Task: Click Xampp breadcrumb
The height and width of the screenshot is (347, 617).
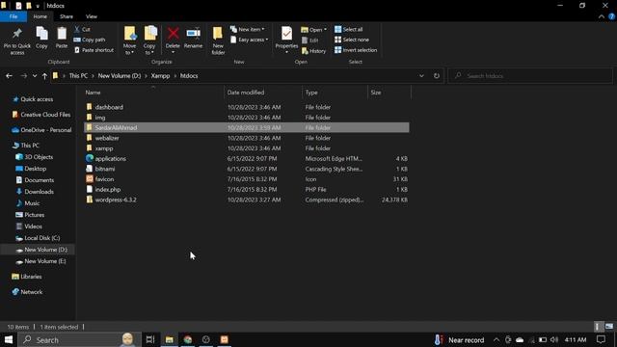Action: point(161,76)
